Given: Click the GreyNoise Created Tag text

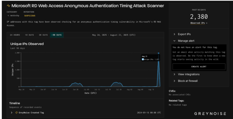Looking at the screenshot, I should click(31, 113).
